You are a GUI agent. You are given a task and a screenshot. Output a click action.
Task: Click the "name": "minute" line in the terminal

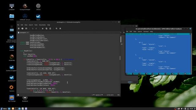click(x=149, y=44)
